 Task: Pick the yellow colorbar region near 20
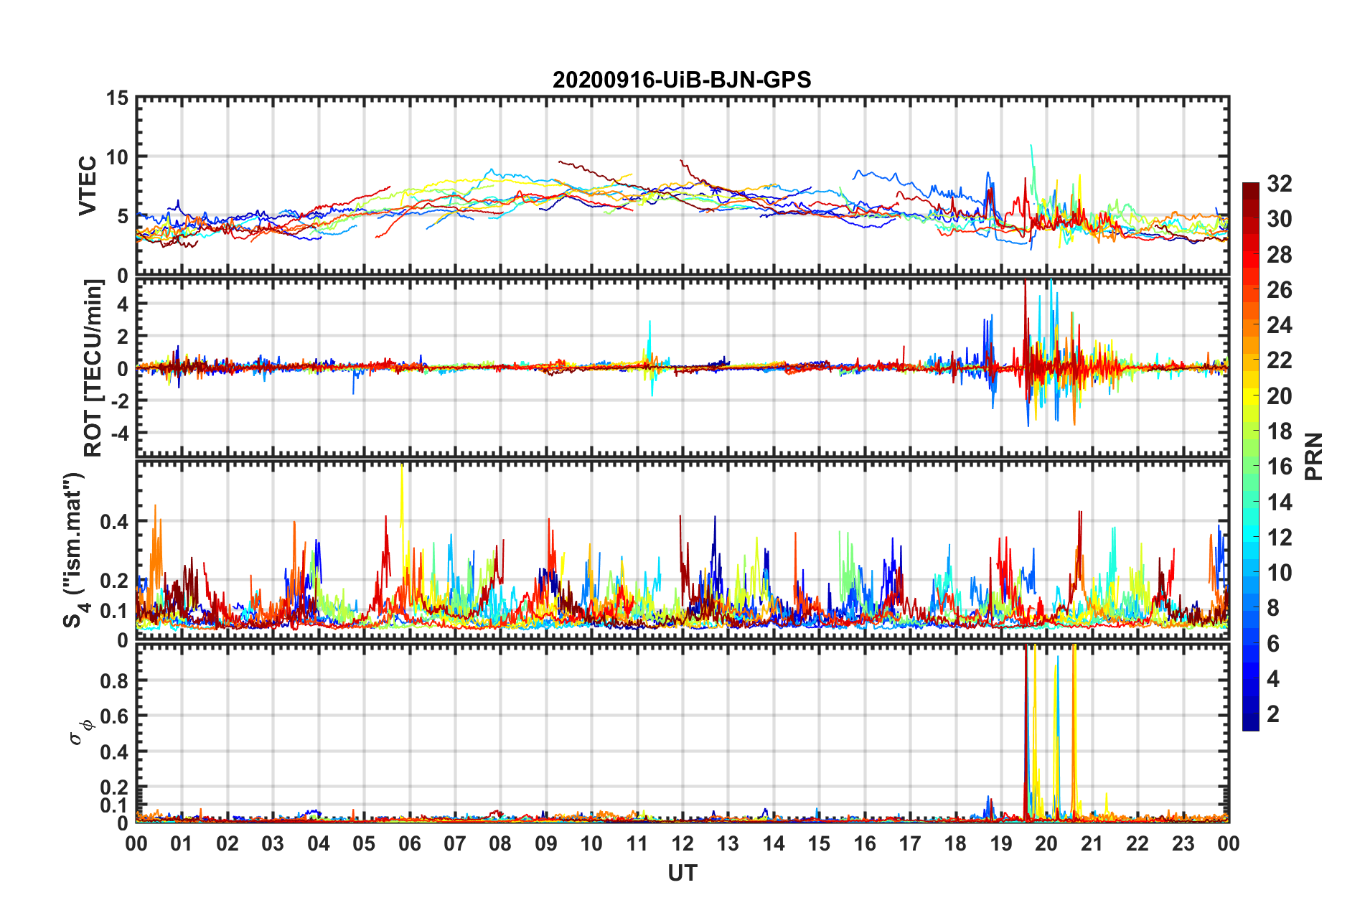(x=1250, y=395)
